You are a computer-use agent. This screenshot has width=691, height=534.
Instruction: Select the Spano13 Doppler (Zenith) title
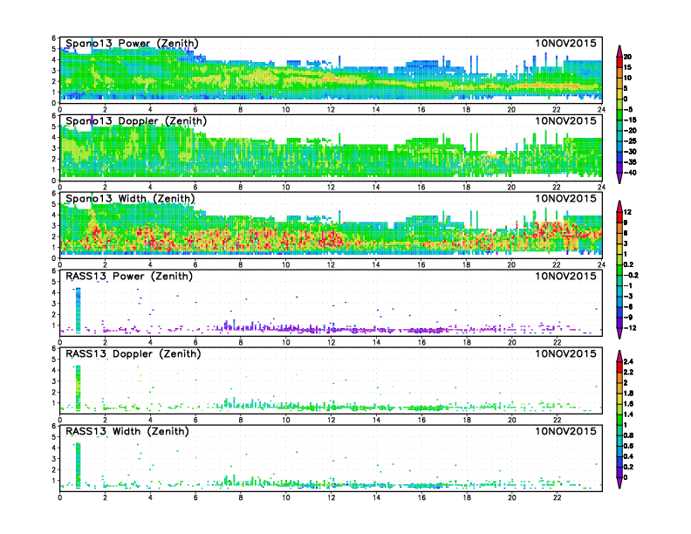pos(131,120)
